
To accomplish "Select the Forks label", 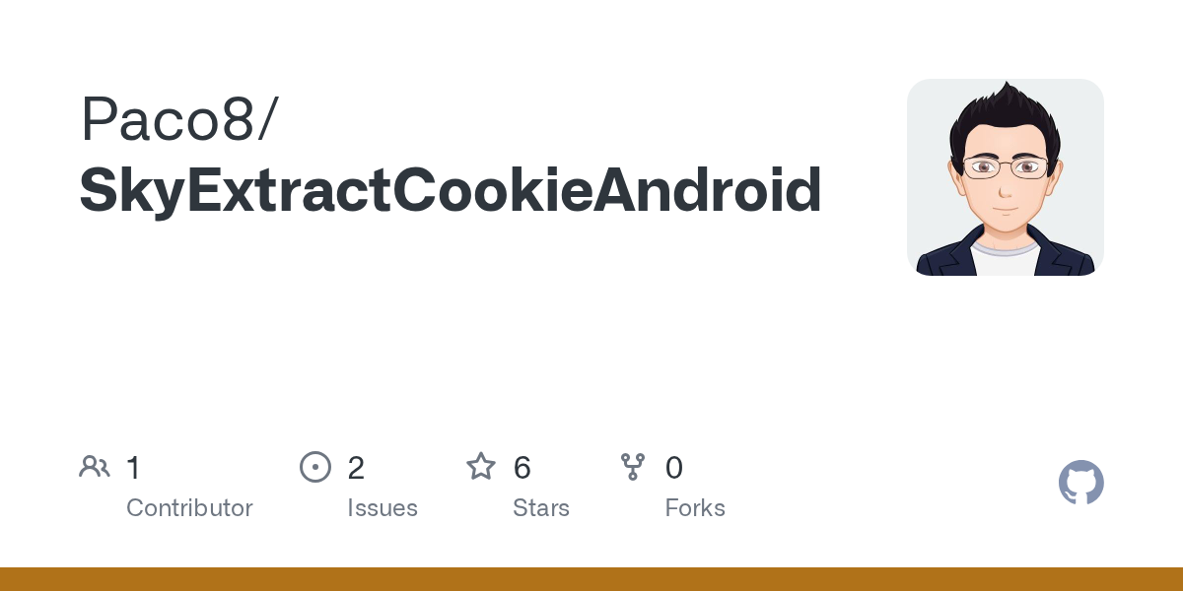I will coord(695,508).
